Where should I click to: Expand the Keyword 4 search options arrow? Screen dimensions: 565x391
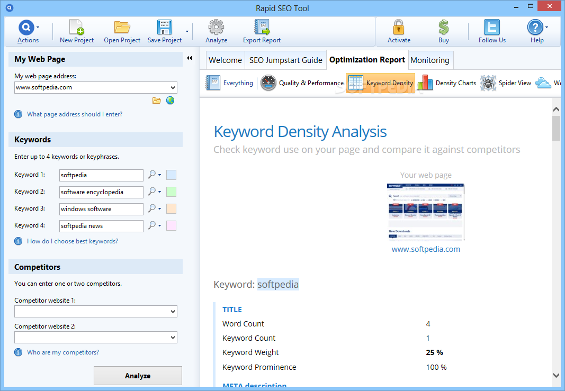(159, 226)
